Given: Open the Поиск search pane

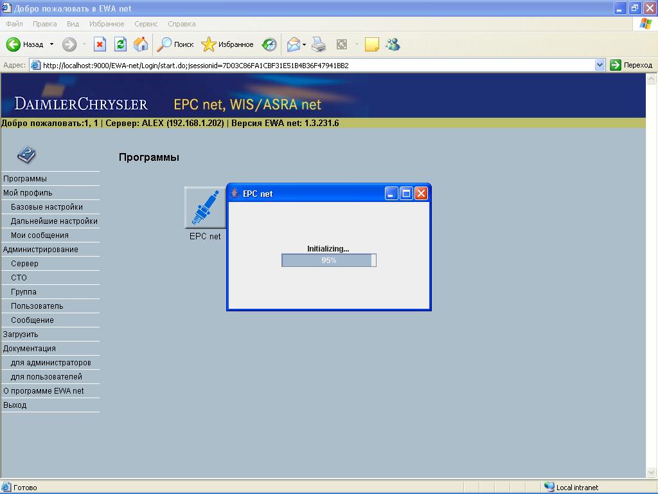Looking at the screenshot, I should [175, 44].
